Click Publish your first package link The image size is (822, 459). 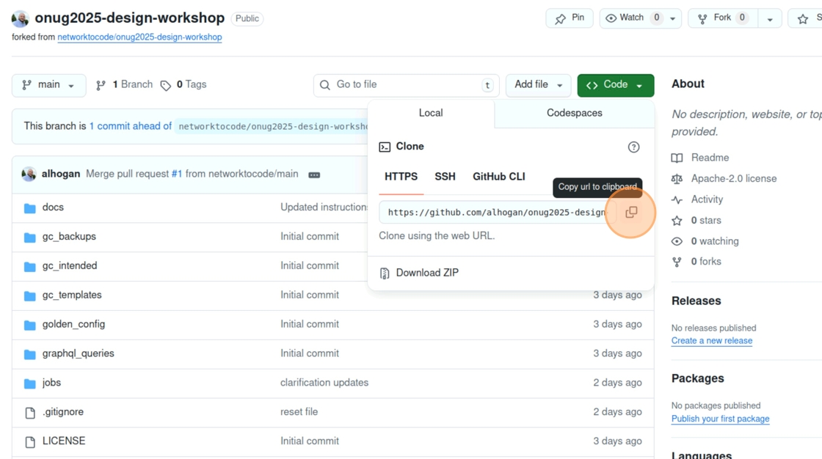click(720, 419)
